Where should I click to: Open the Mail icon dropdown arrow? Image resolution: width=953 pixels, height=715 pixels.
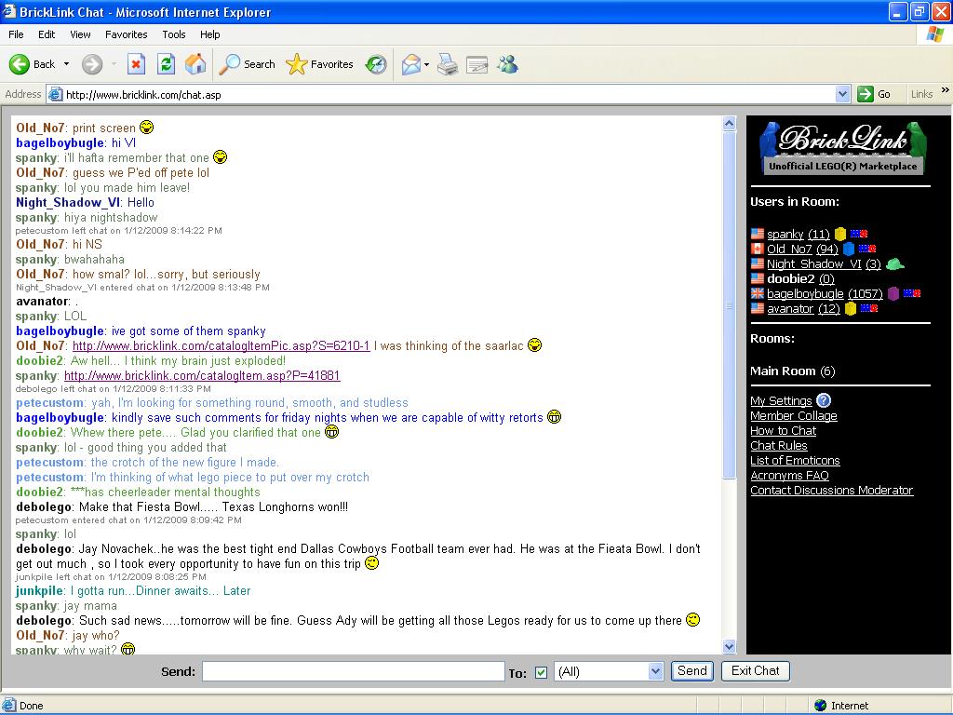point(426,64)
